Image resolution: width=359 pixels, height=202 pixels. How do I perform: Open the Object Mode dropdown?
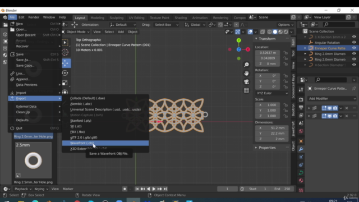click(x=76, y=32)
